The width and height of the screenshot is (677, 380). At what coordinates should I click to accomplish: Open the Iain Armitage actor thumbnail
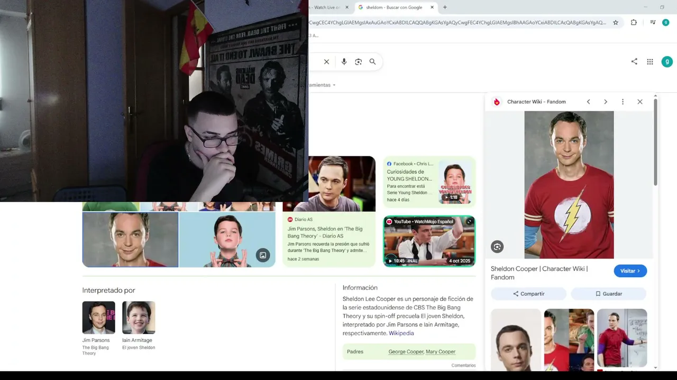tap(139, 318)
